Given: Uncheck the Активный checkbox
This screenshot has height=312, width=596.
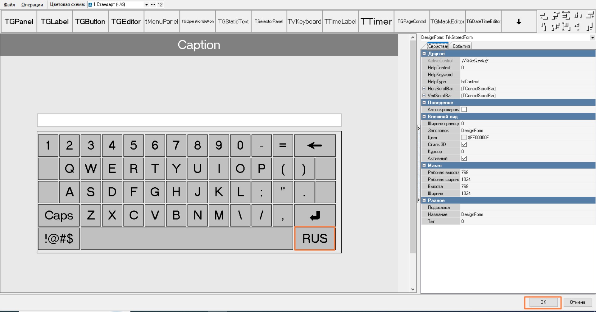Looking at the screenshot, I should [464, 158].
